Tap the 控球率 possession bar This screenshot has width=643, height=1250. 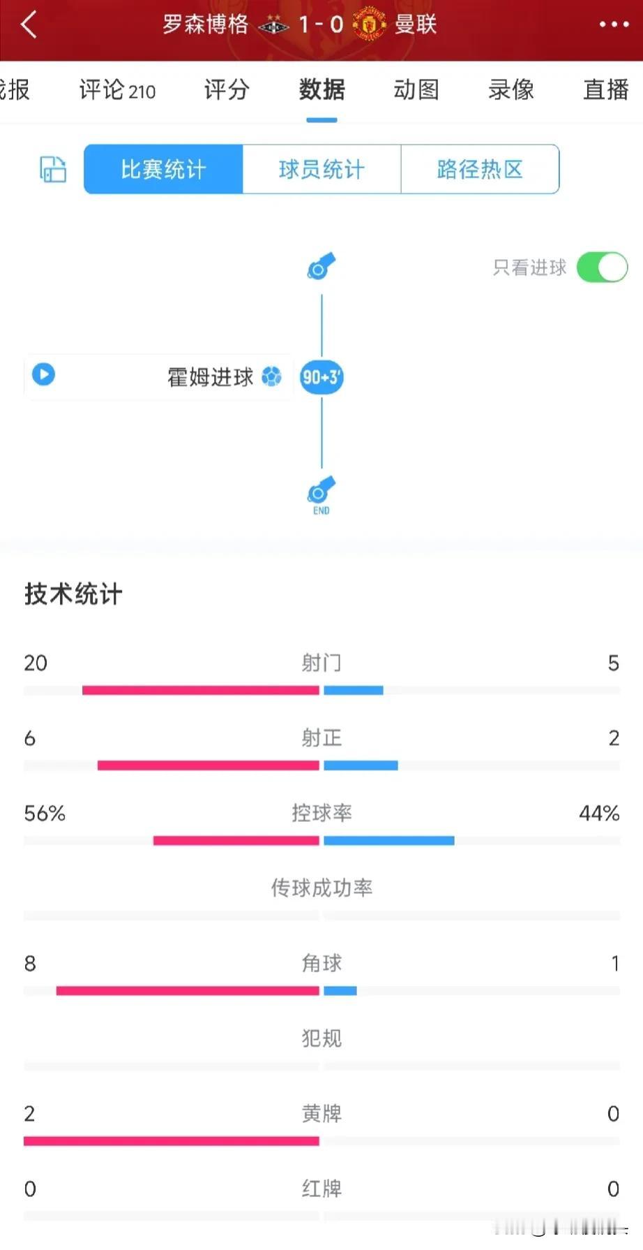tap(321, 841)
